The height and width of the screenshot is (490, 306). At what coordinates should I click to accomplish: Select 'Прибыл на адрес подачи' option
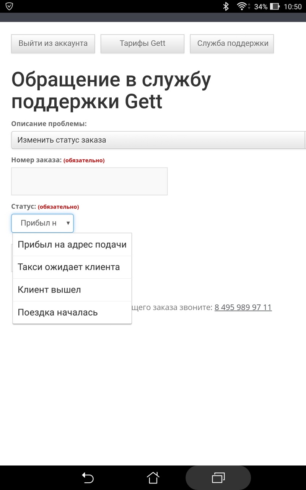72,245
